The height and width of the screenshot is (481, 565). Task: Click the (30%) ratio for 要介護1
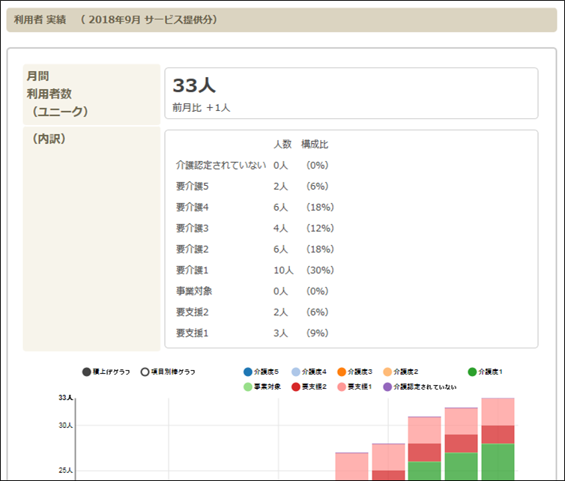pyautogui.click(x=320, y=270)
